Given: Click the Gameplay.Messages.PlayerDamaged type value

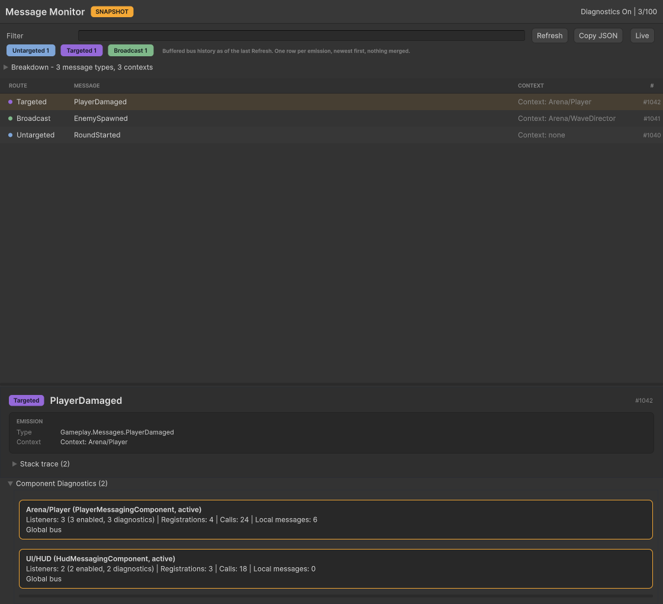Looking at the screenshot, I should pos(117,432).
